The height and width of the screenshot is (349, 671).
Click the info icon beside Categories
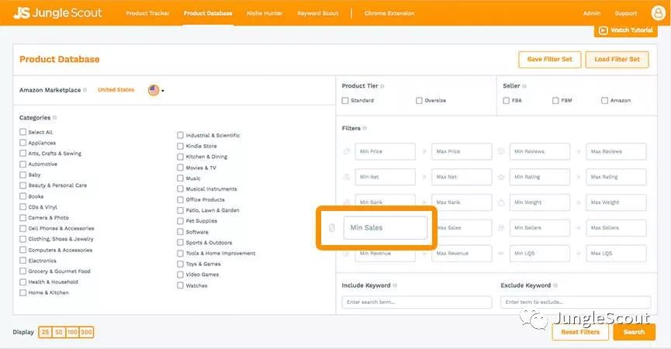(55, 118)
